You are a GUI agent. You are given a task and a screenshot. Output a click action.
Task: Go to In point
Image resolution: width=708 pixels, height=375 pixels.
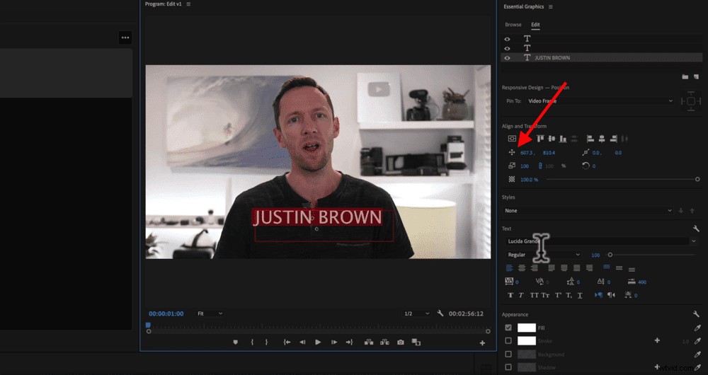287,342
